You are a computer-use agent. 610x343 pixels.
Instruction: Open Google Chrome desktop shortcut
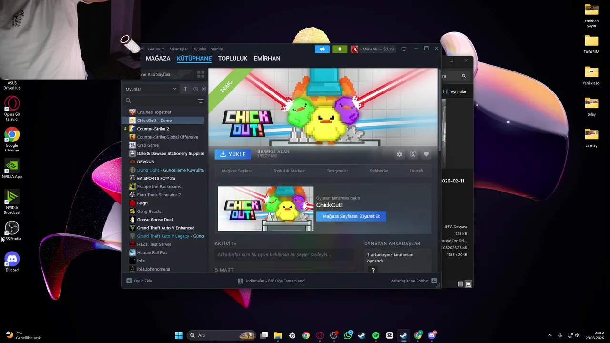pyautogui.click(x=12, y=140)
